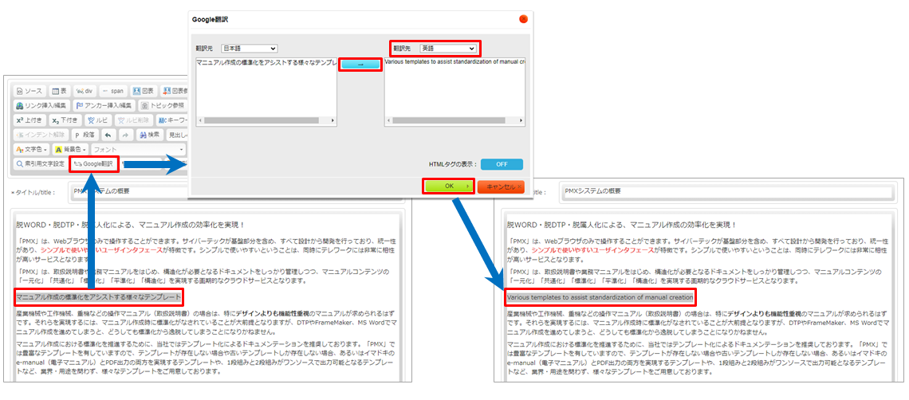The height and width of the screenshot is (400, 909).
Task: Redo the last edit
Action: point(125,135)
